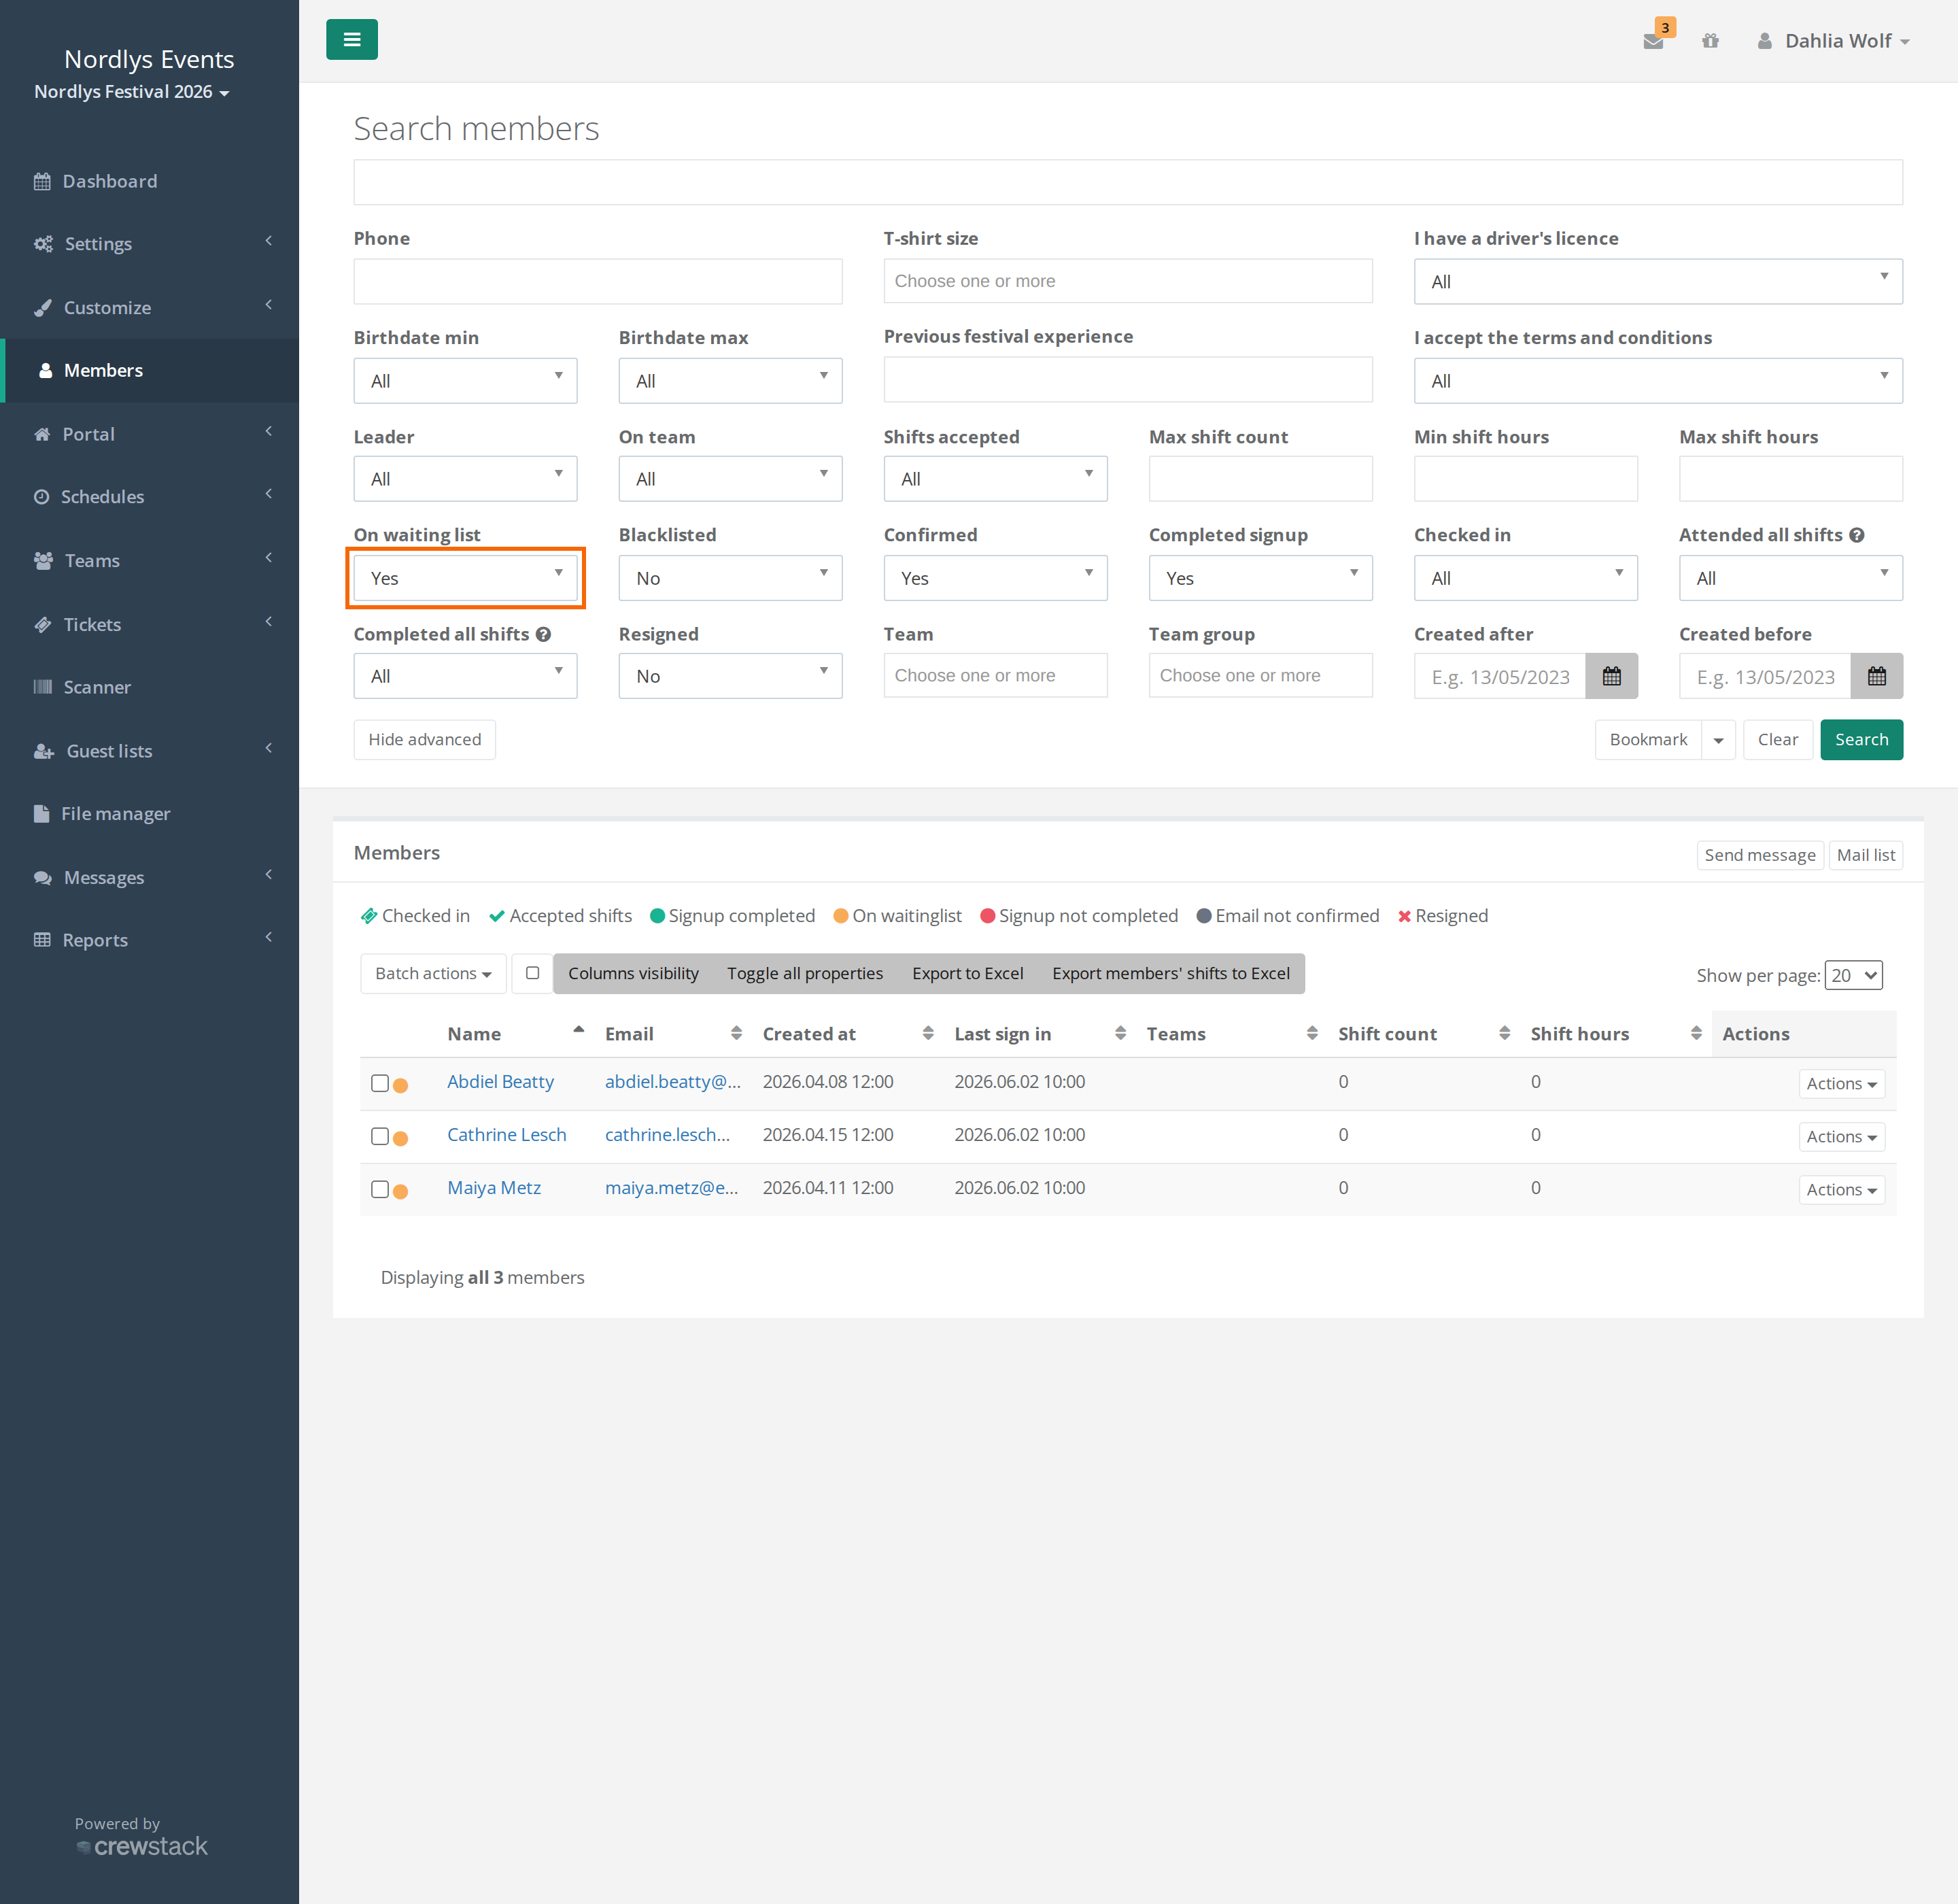1958x1904 pixels.
Task: Open Batch actions dropdown
Action: tap(433, 973)
